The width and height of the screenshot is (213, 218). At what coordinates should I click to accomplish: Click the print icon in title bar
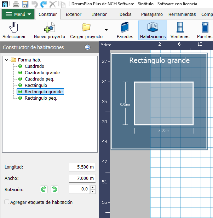pos(16,4)
